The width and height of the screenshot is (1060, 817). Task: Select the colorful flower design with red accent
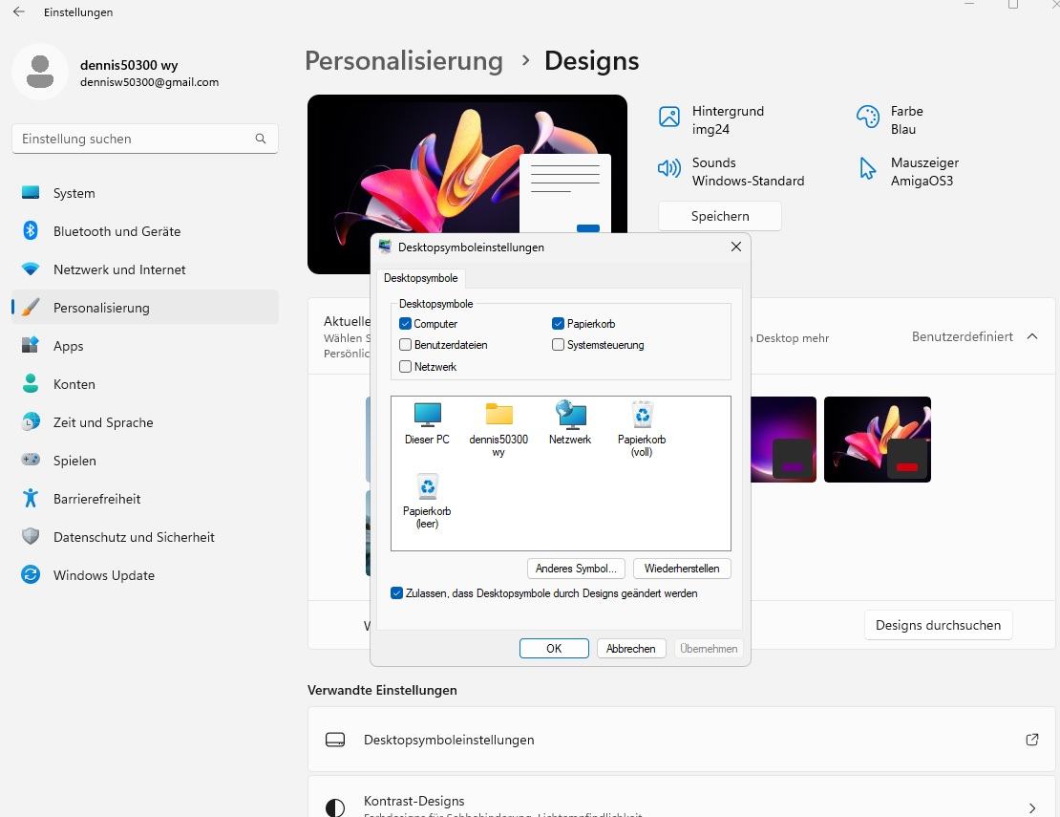878,440
